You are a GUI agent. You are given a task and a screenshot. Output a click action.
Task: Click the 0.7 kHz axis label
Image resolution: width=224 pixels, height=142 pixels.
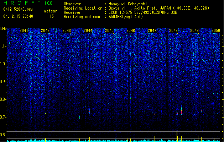click(3, 117)
